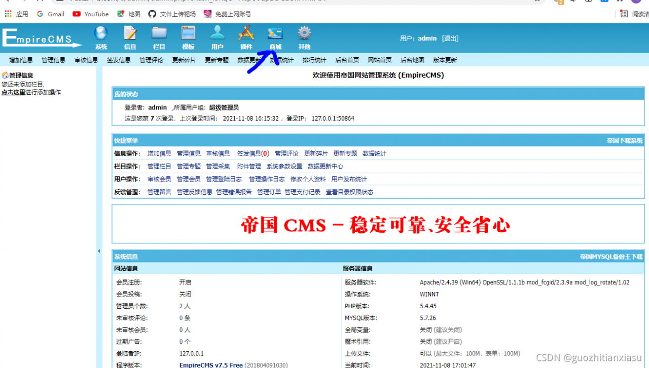Open 管理专题 in 栏目操作 row
This screenshot has width=649, height=368.
[189, 166]
